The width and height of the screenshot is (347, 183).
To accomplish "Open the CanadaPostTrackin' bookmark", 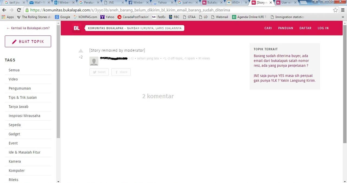I will (133, 17).
